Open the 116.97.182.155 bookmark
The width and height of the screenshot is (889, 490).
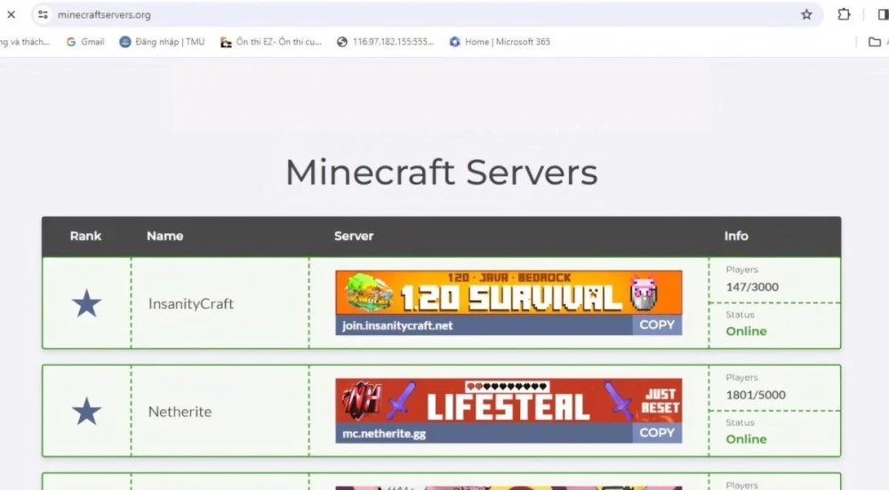(386, 42)
